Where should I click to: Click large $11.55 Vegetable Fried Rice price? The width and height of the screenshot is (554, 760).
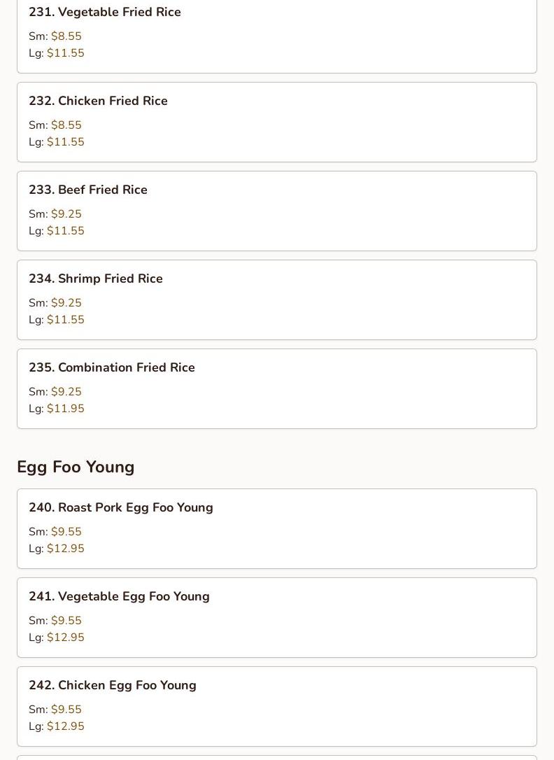(65, 53)
